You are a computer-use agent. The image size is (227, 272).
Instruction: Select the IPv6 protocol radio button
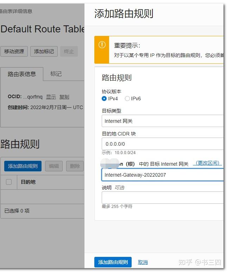tap(127, 99)
